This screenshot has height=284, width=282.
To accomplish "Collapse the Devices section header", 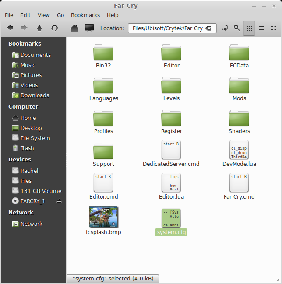I will pos(20,160).
